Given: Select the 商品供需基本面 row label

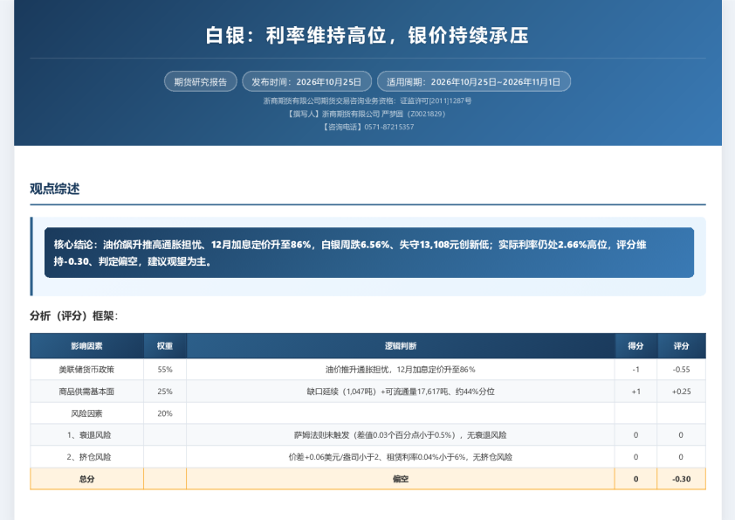Looking at the screenshot, I should [x=86, y=392].
